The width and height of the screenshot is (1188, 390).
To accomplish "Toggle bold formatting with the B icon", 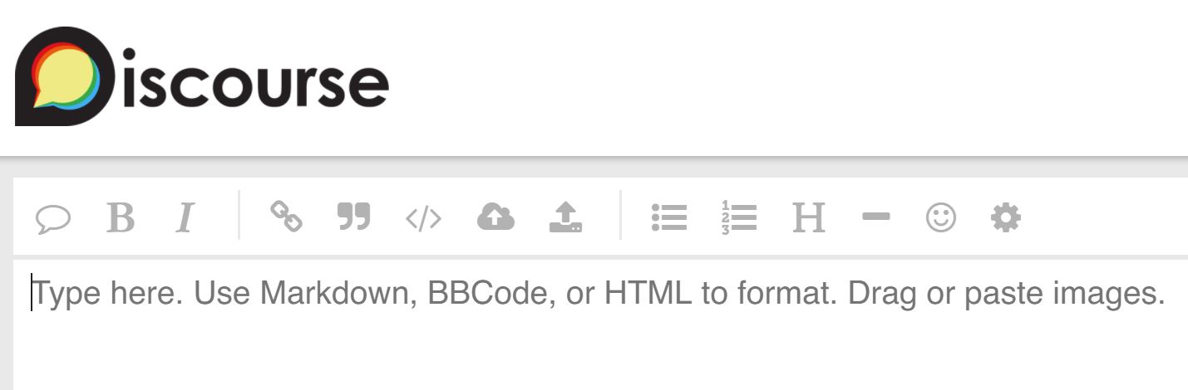I will 121,219.
